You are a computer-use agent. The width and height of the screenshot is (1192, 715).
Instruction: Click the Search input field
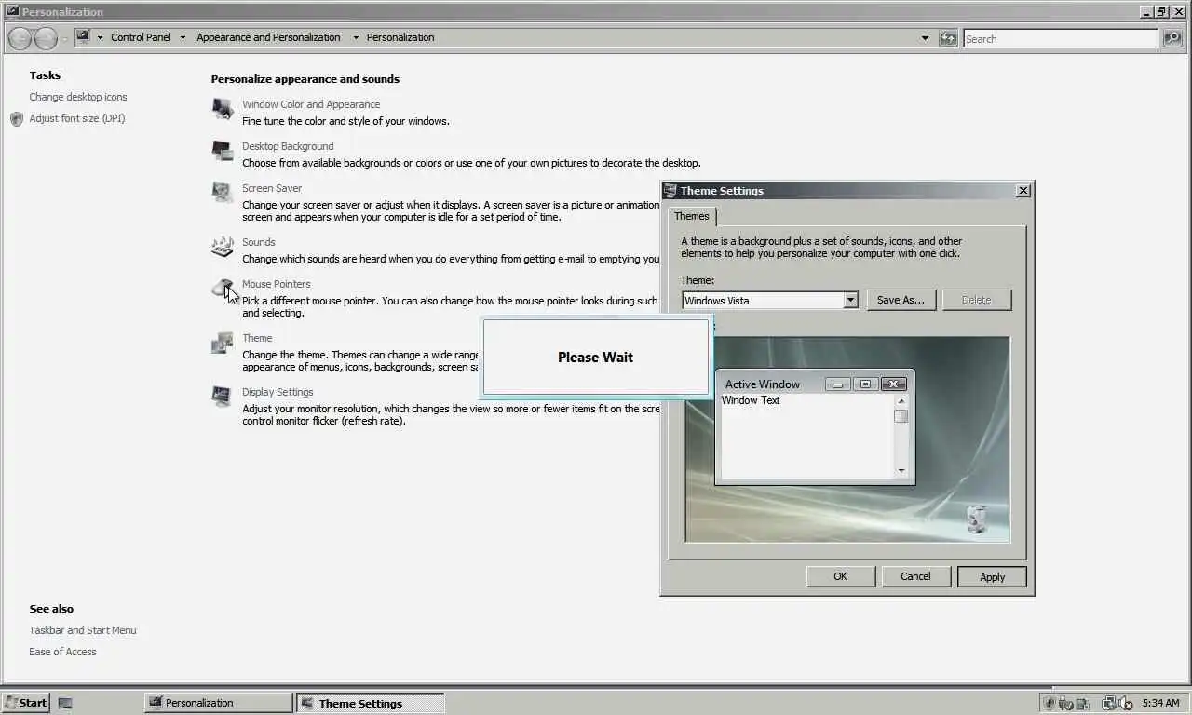pos(1060,38)
